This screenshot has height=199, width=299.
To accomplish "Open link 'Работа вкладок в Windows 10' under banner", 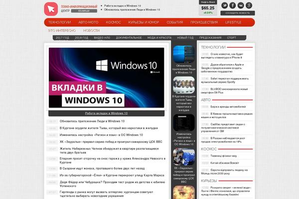I will coord(106,113).
